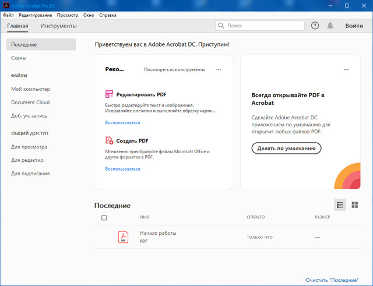Open options menu on default app card
Image resolution: width=373 pixels, height=286 pixels.
346,69
